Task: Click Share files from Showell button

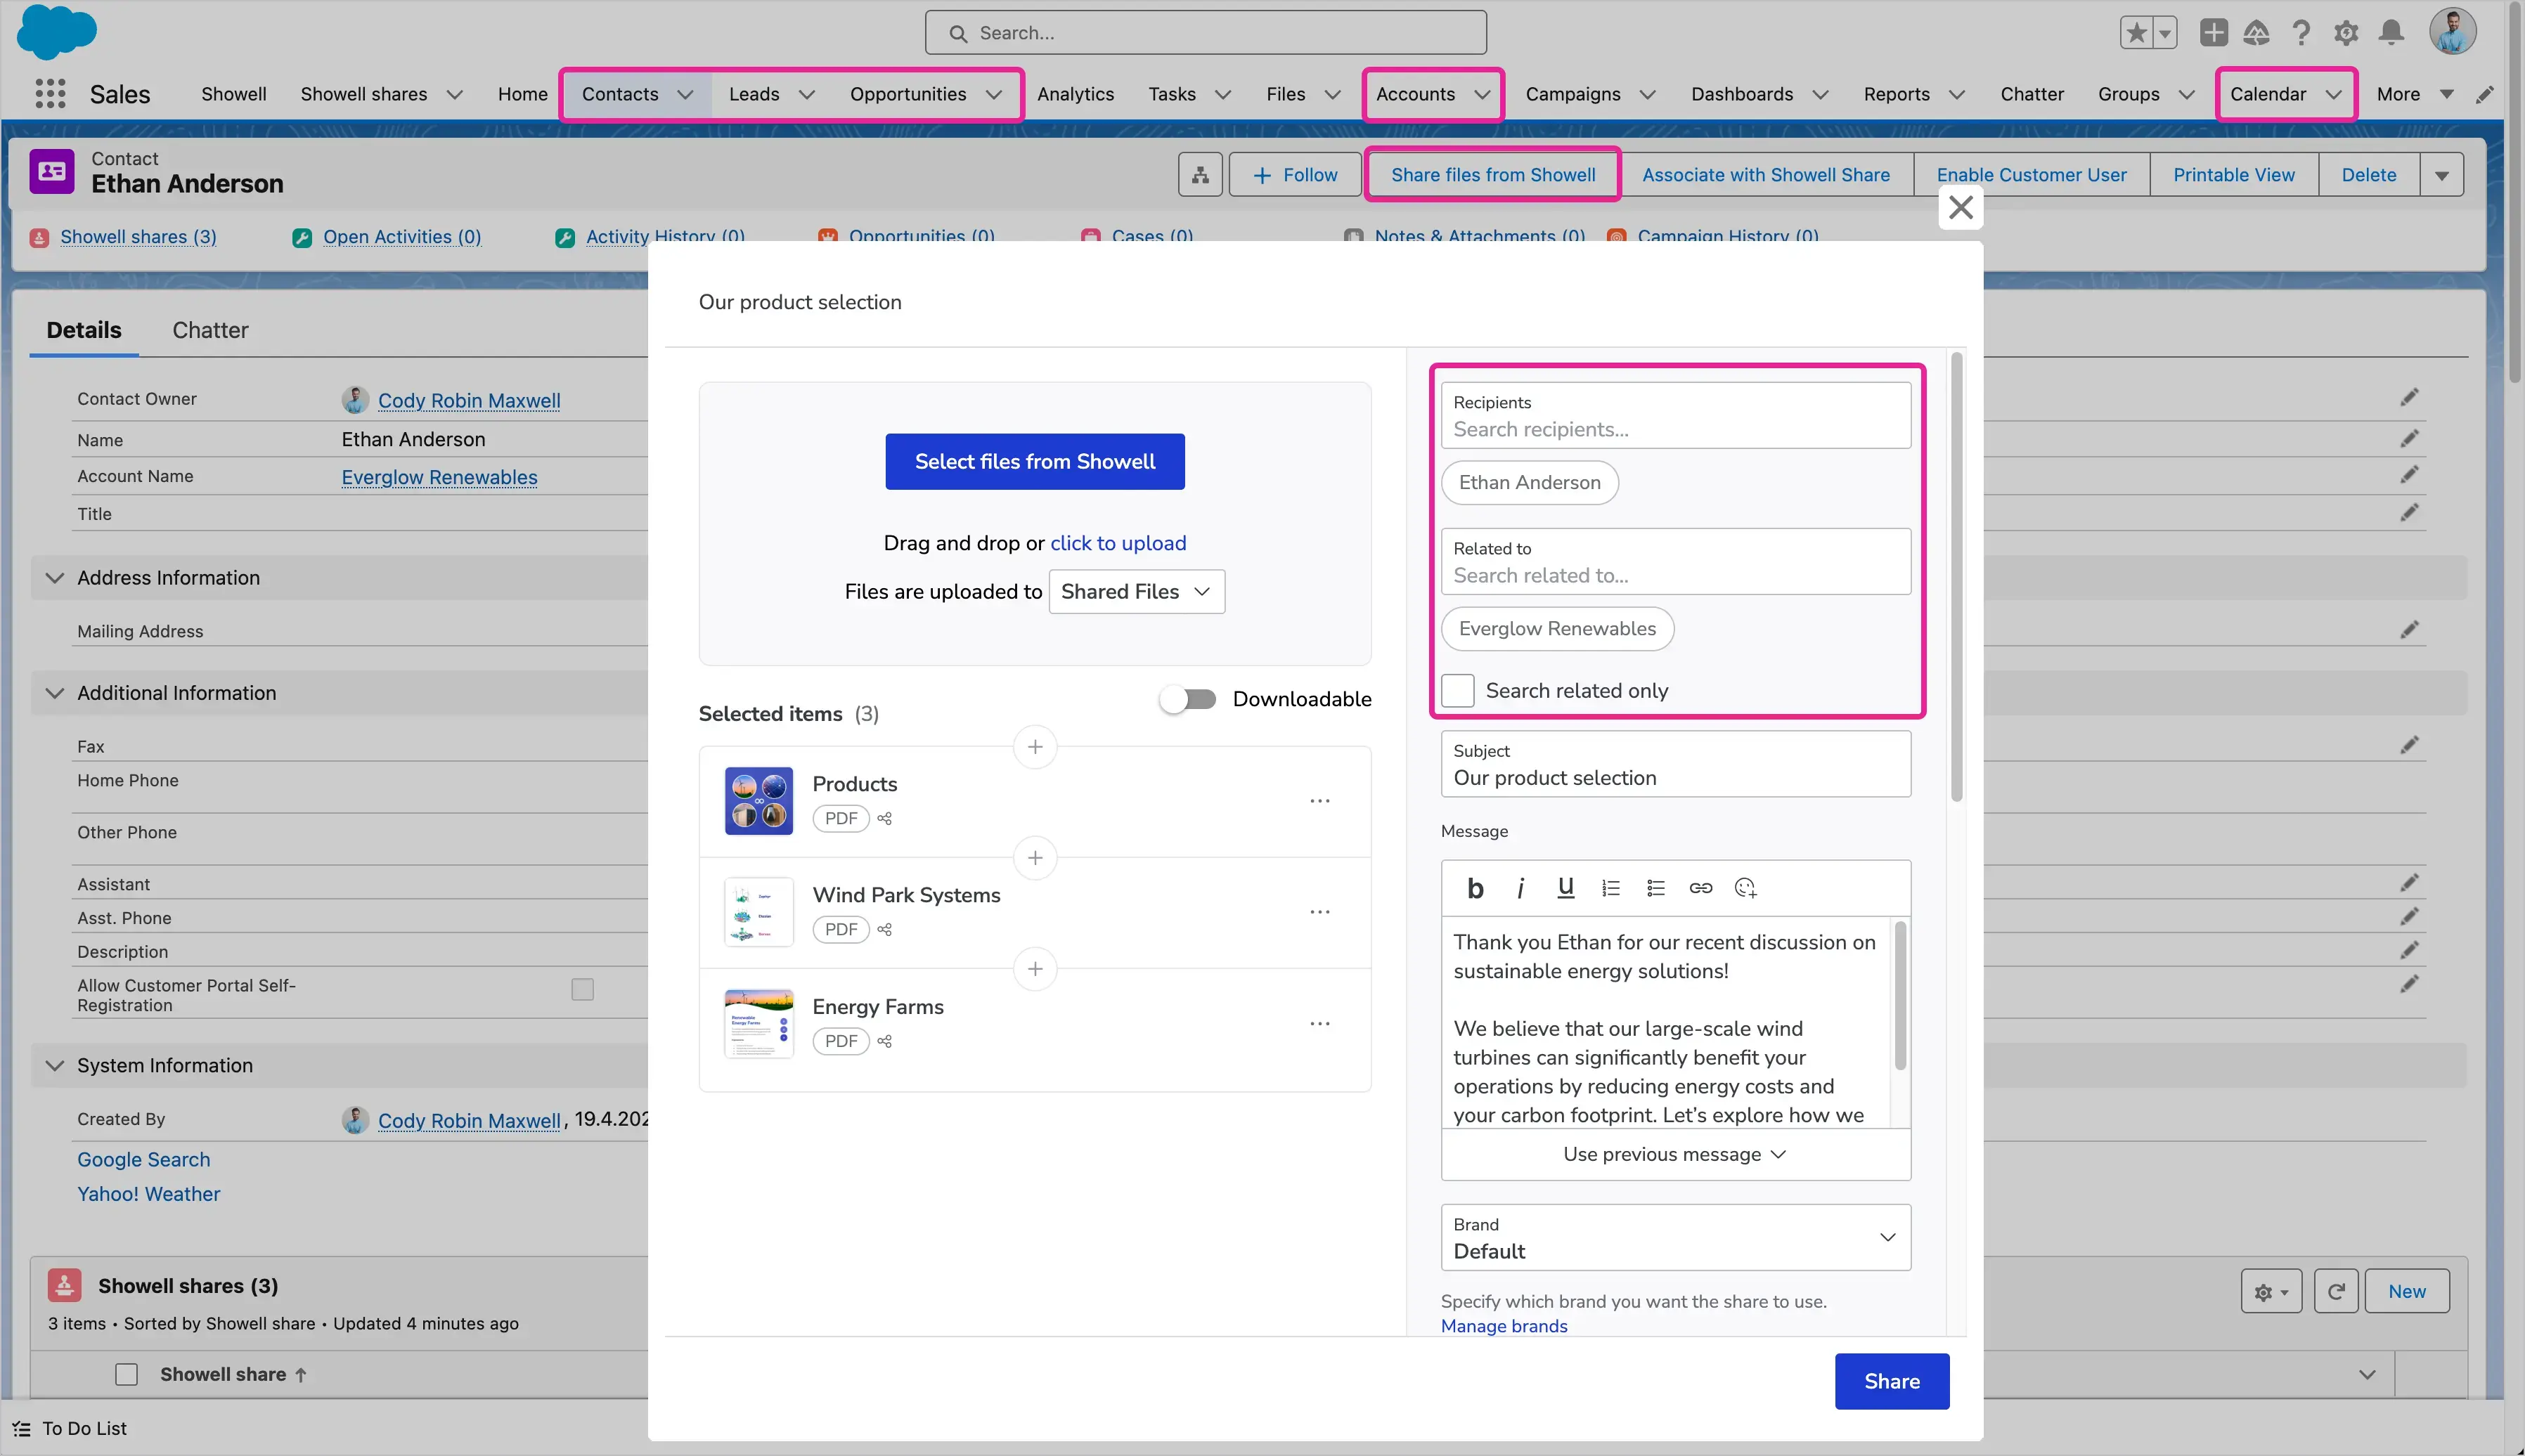Action: point(1492,175)
